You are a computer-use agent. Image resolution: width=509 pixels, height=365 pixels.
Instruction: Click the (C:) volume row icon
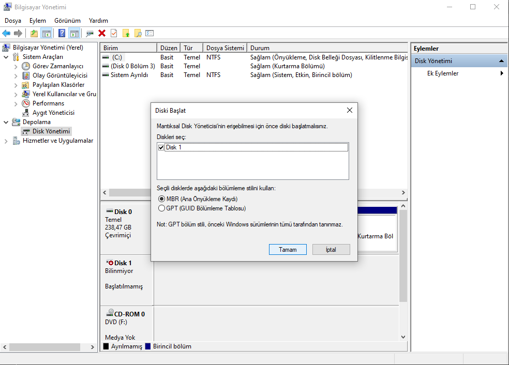tap(106, 57)
